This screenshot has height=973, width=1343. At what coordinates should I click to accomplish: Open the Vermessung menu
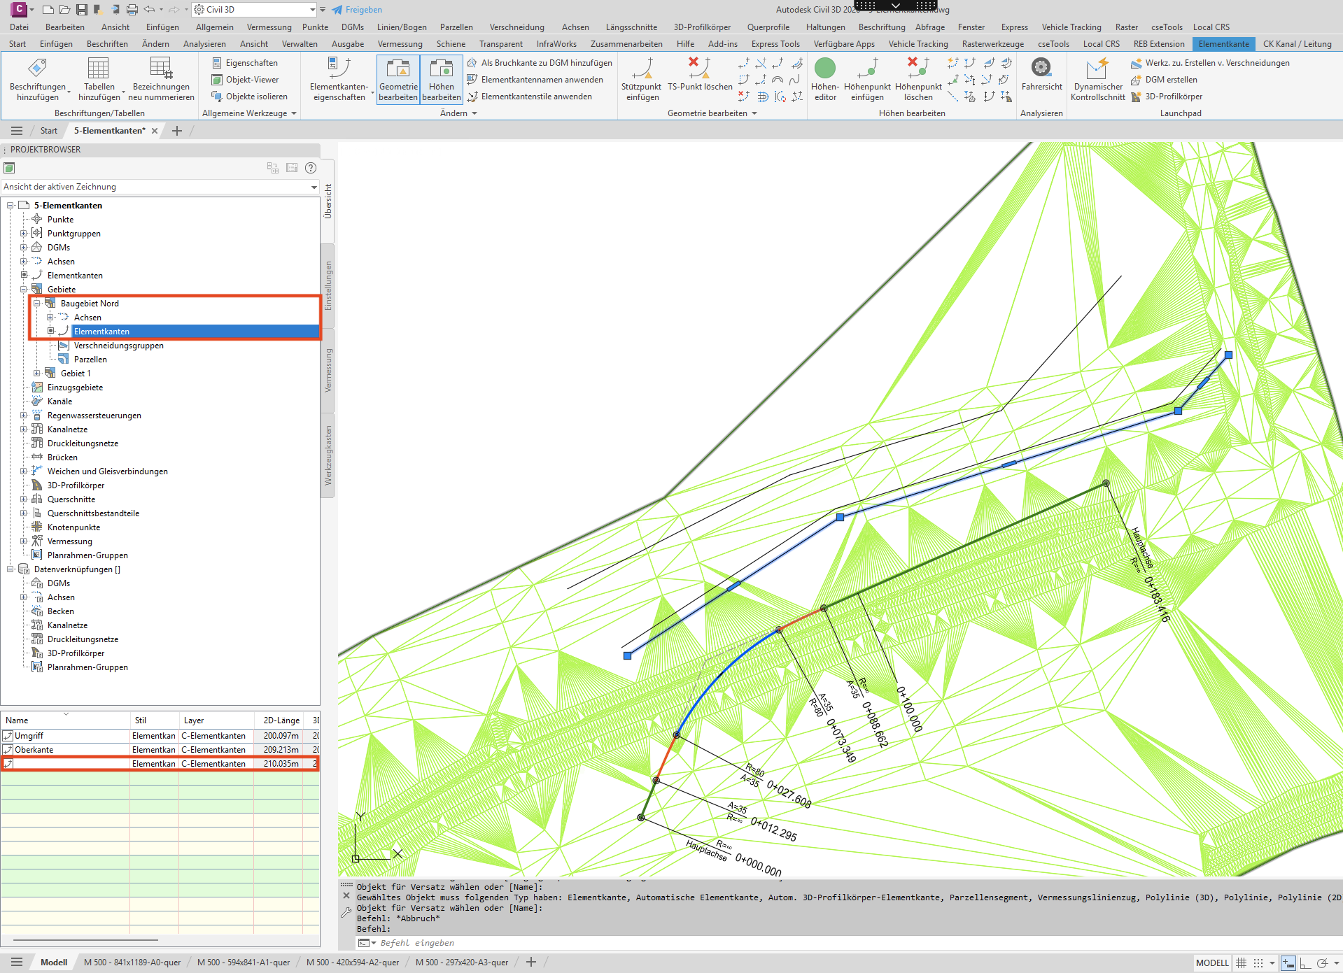269,27
